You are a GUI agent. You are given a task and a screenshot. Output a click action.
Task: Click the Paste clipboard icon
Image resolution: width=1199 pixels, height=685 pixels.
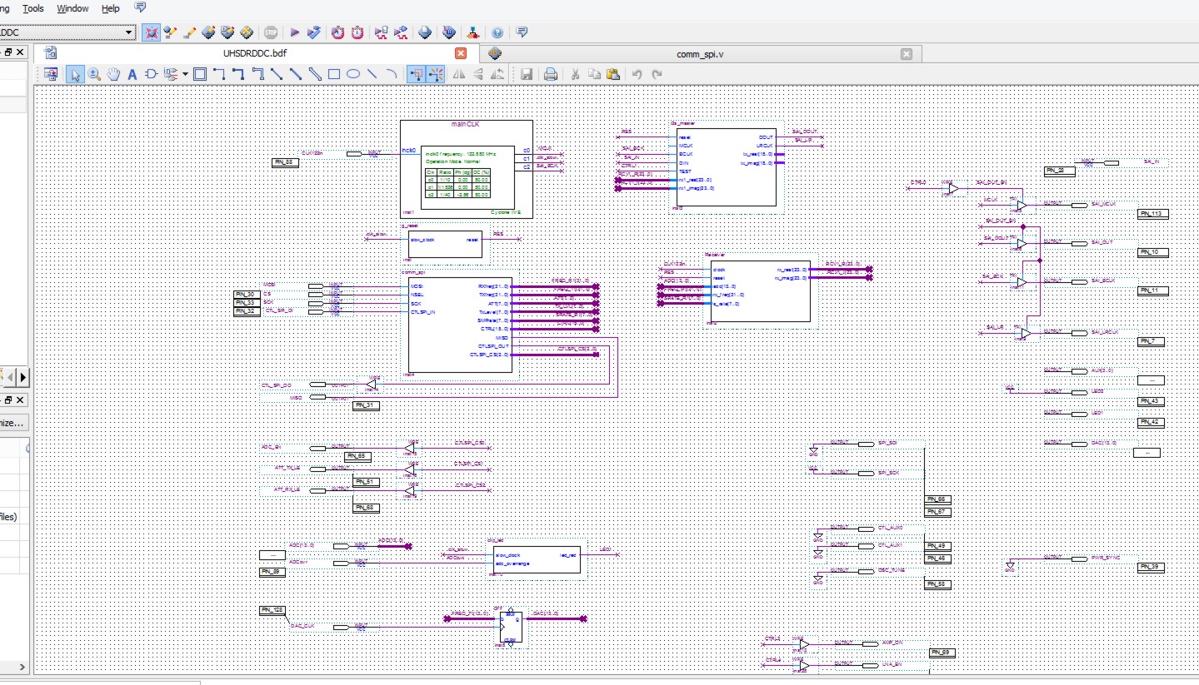pos(613,75)
